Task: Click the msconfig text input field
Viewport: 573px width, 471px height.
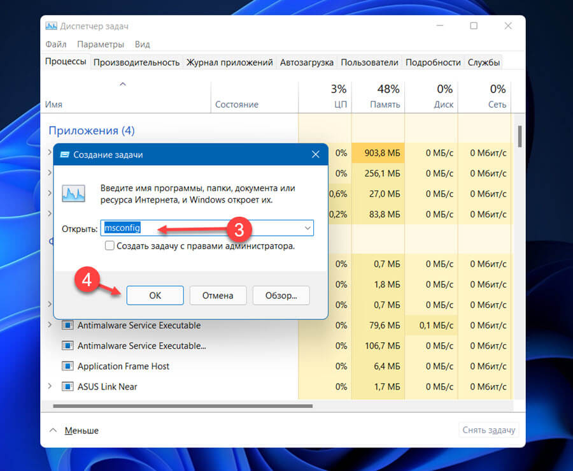Action: pos(207,228)
